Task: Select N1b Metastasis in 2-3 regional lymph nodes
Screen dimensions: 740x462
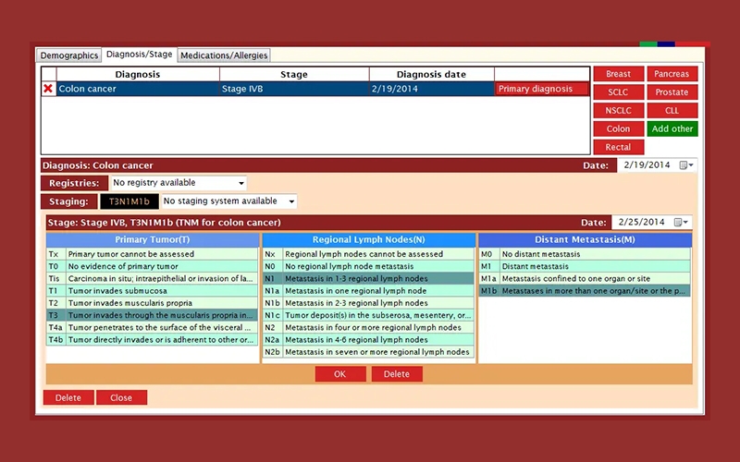Action: pyautogui.click(x=368, y=303)
